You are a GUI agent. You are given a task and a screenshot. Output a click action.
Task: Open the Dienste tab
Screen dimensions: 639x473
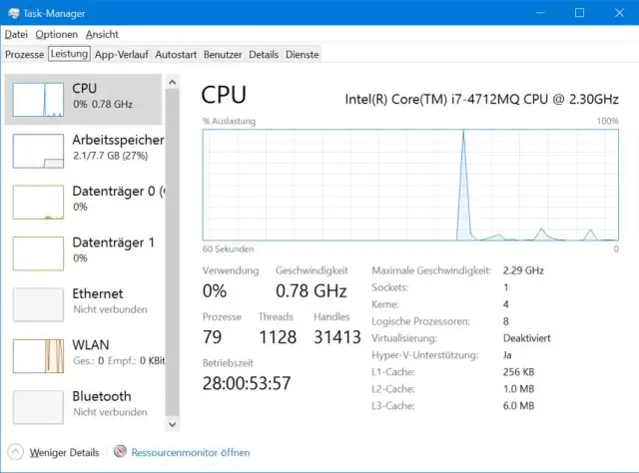[x=303, y=54]
